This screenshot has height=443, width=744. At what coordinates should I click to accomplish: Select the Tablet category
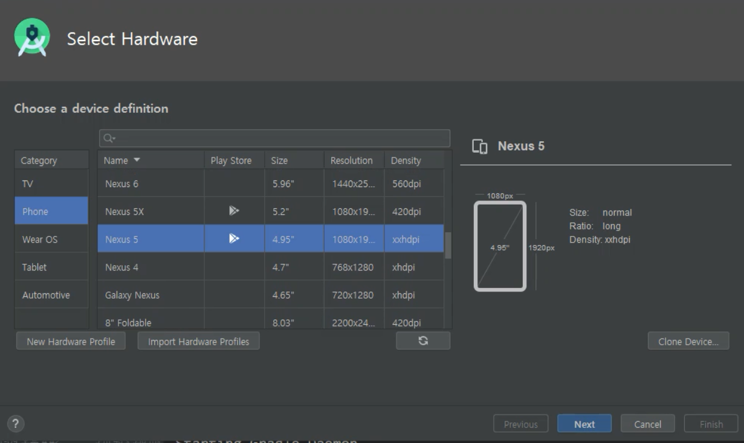click(x=51, y=267)
